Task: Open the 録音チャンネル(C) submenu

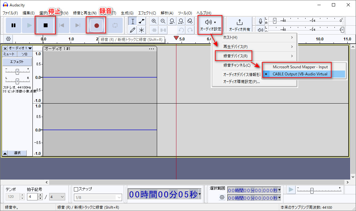Action: click(237, 65)
